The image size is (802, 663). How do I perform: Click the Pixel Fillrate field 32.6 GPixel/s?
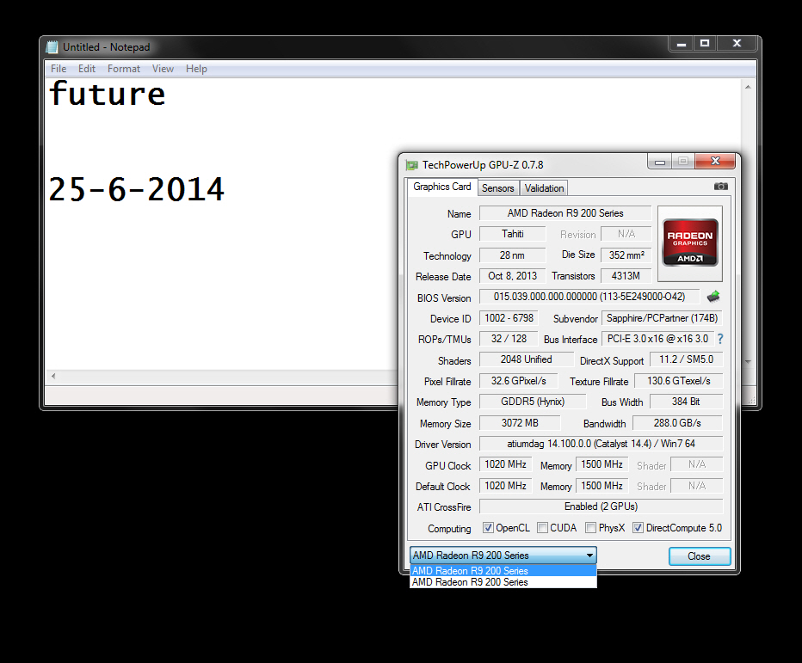[518, 381]
